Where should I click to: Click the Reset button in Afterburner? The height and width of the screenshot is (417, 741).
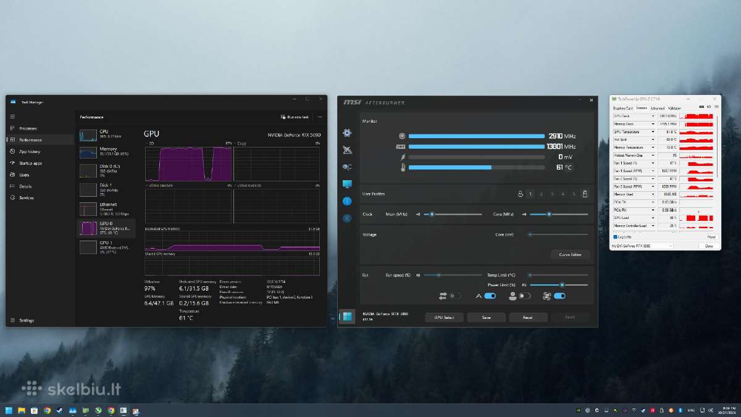528,317
